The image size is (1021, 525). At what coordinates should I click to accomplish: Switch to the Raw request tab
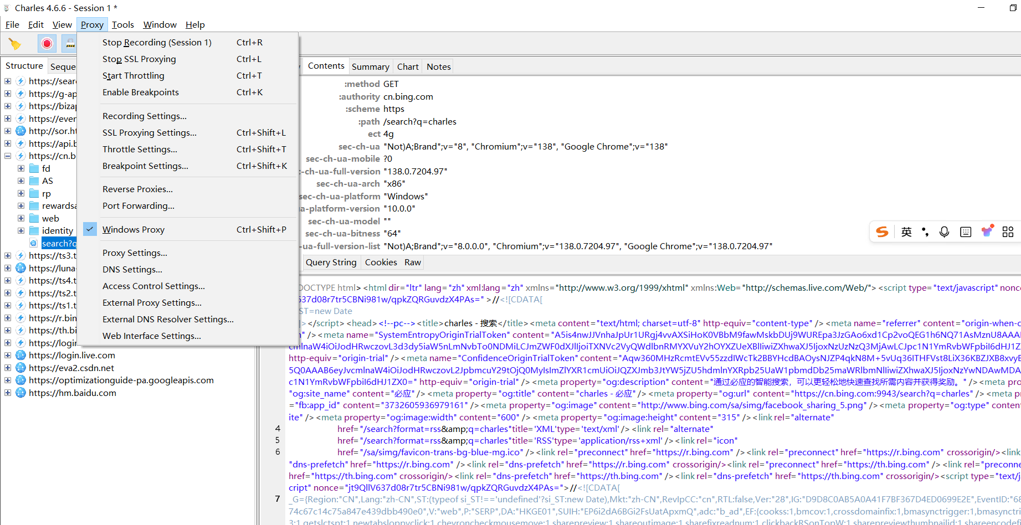[412, 262]
